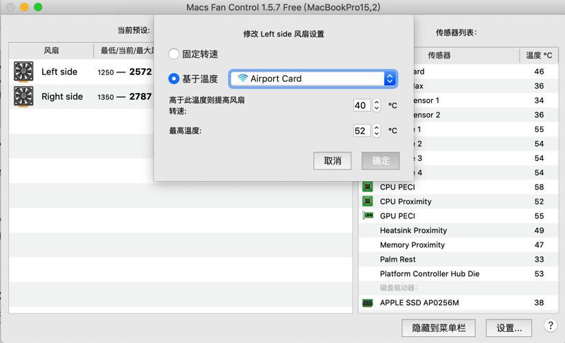
Task: Click the APPLE SSD drive icon
Action: 368,302
